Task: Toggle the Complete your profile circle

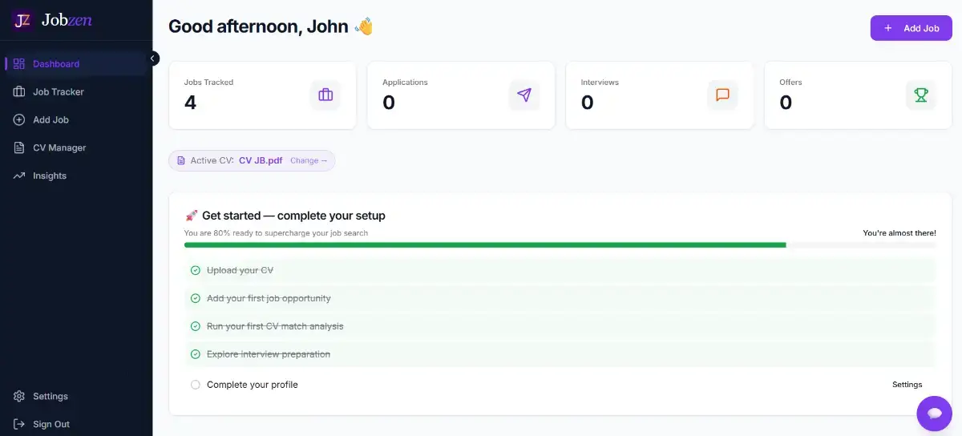Action: [196, 385]
